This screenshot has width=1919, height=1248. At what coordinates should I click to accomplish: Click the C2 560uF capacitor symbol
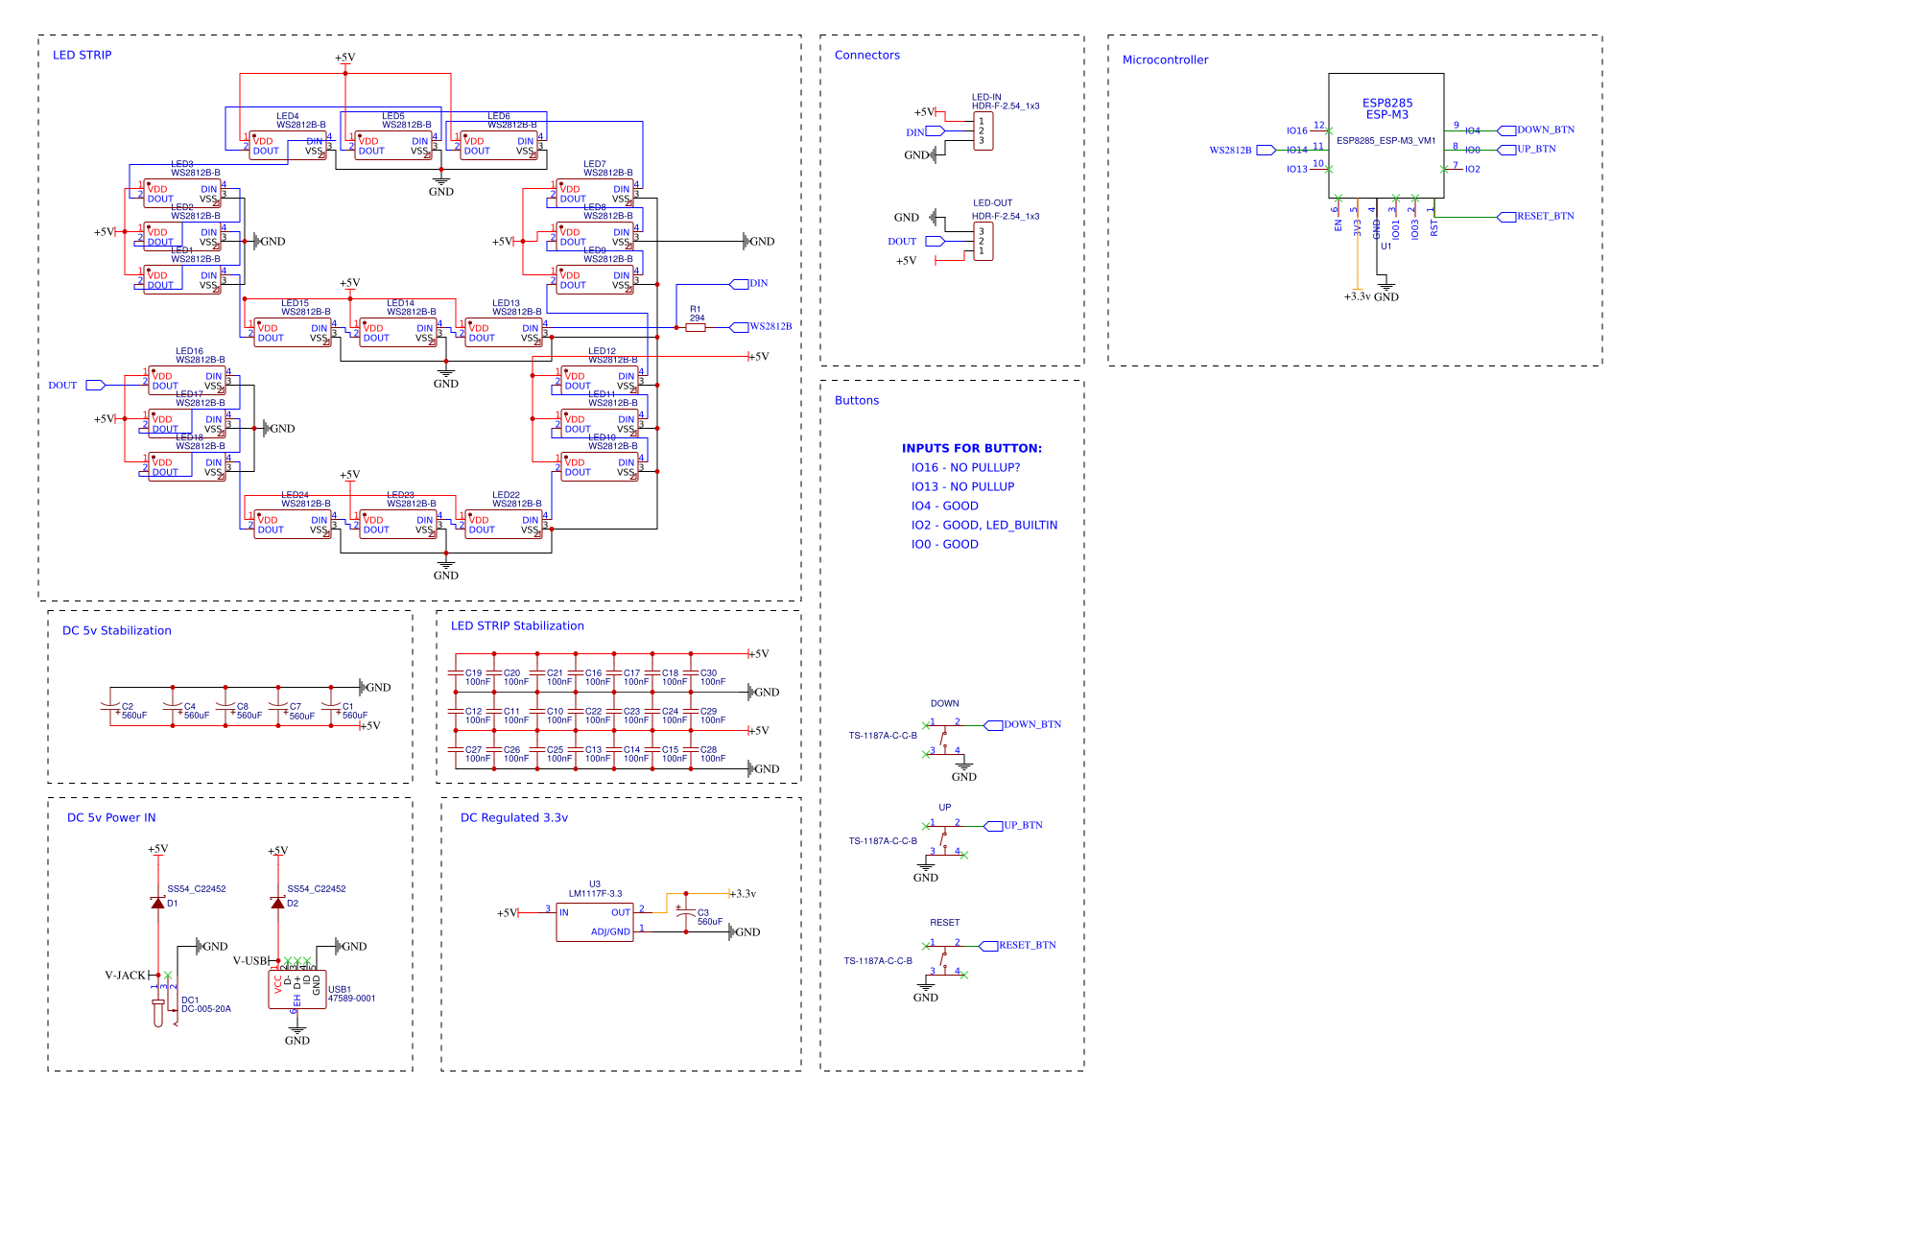[x=110, y=707]
